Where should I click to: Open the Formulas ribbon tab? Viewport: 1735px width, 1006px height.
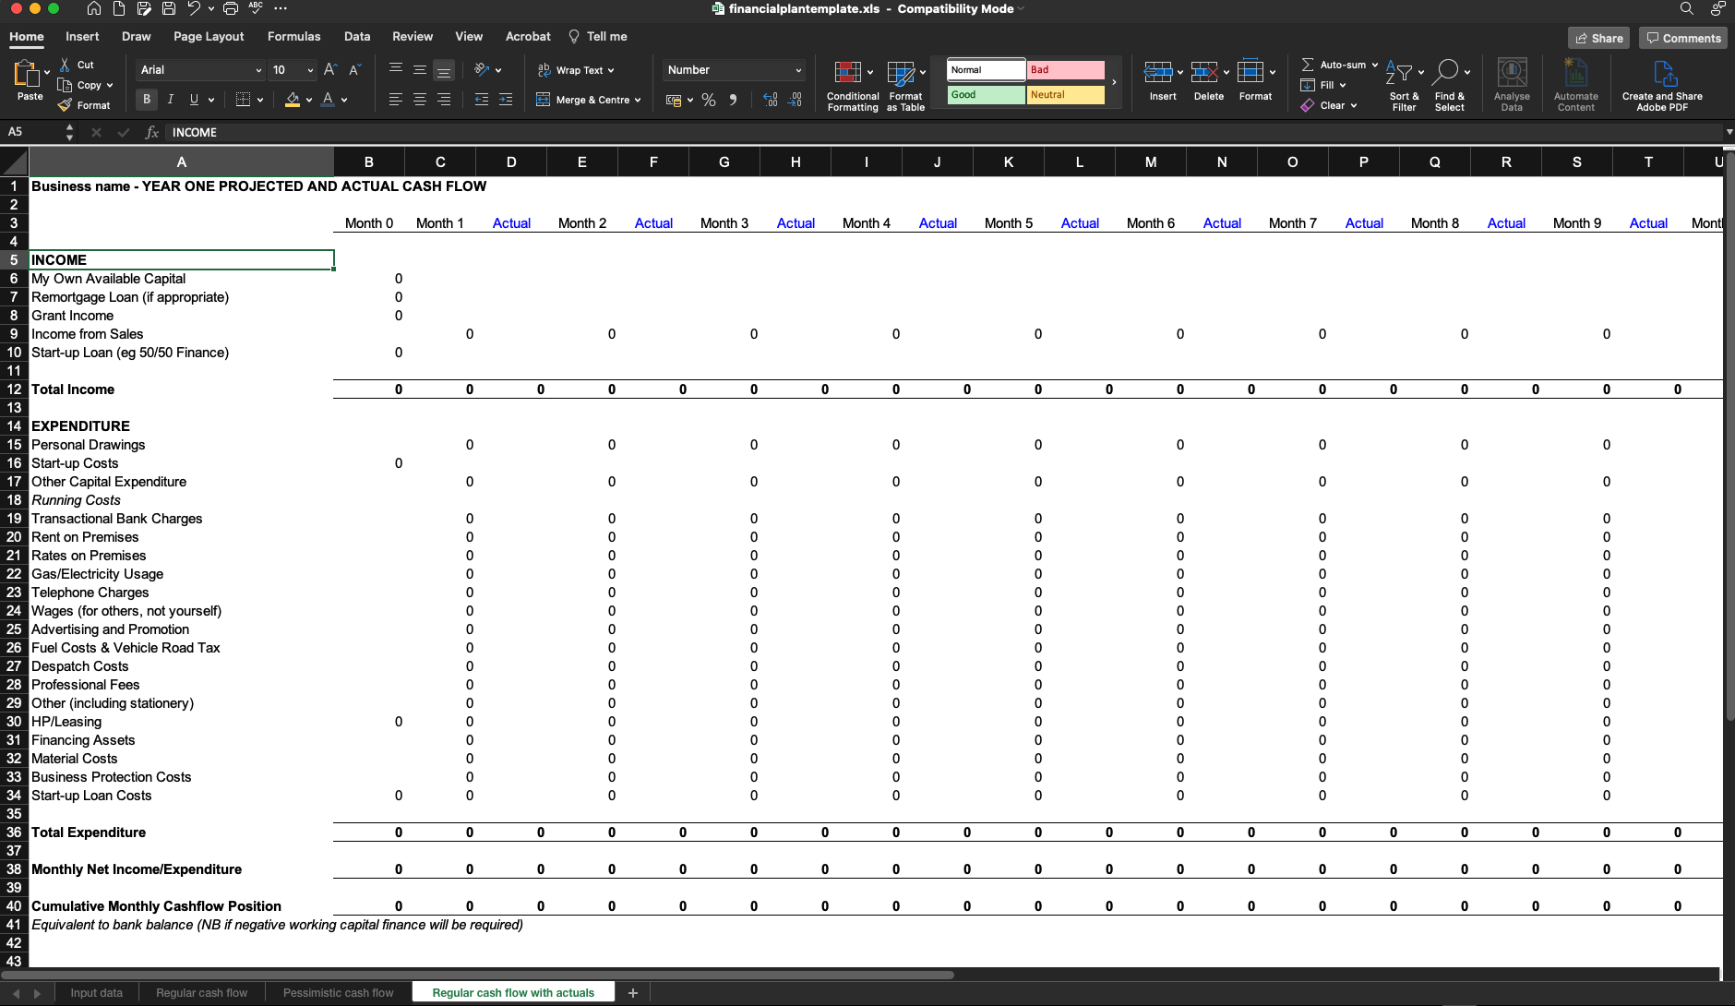[293, 37]
